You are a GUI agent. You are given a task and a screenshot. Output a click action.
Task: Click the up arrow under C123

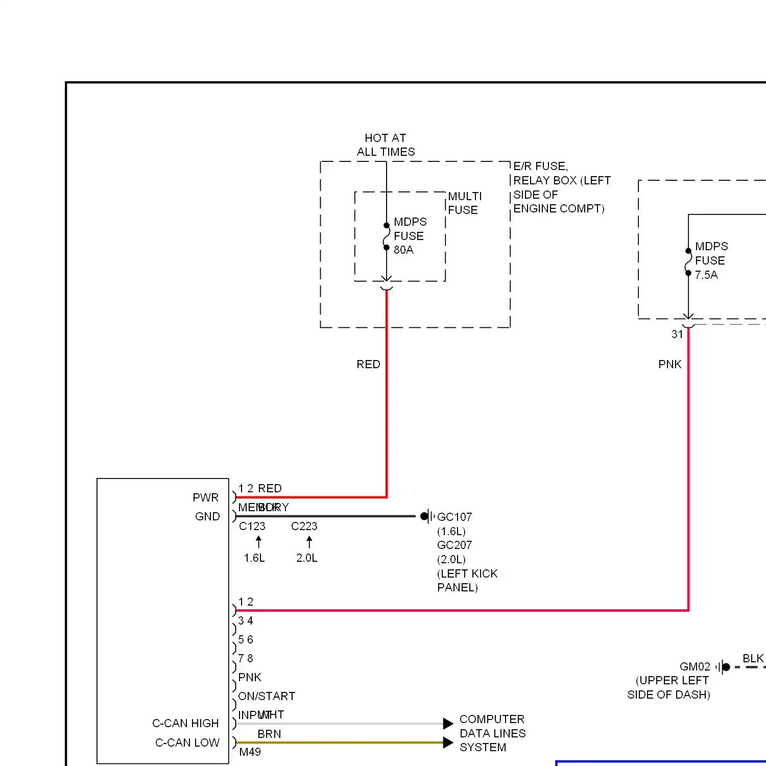[258, 542]
